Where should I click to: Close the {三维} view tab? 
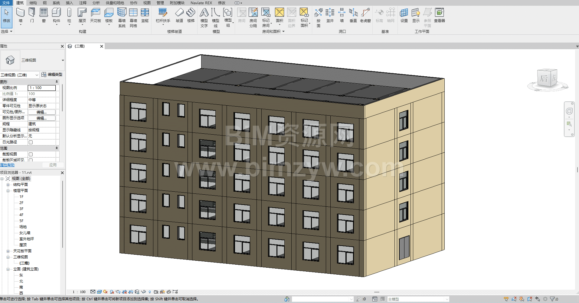[102, 46]
